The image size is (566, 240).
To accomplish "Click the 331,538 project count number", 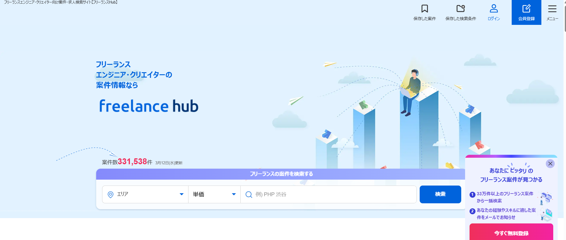I will coord(132,162).
